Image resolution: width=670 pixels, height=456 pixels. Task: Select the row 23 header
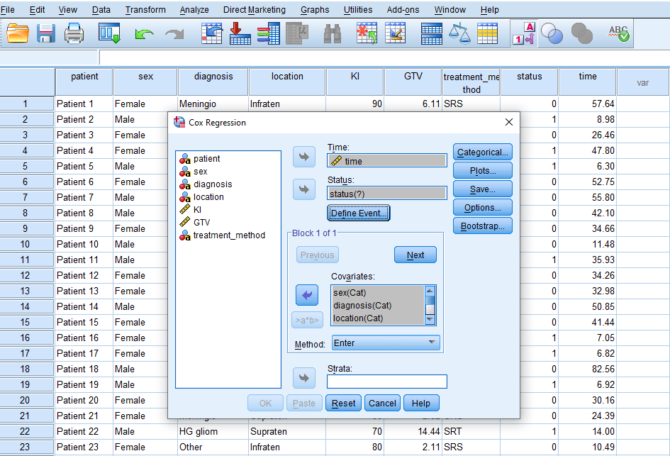pos(25,447)
